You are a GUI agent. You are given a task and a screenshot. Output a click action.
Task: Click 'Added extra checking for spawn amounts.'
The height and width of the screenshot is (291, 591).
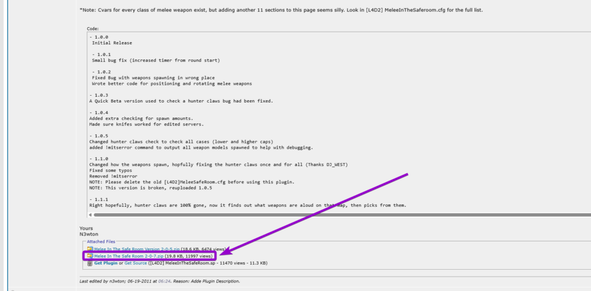(141, 118)
